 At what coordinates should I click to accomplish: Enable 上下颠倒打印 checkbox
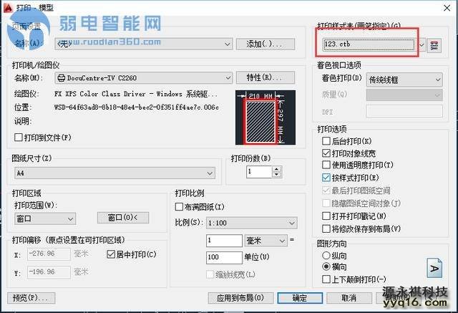[x=325, y=279]
